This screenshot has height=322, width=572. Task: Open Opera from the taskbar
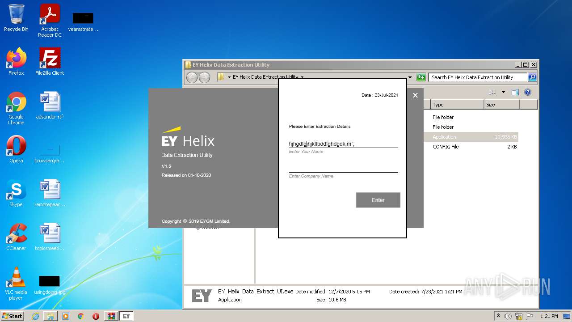click(x=96, y=316)
